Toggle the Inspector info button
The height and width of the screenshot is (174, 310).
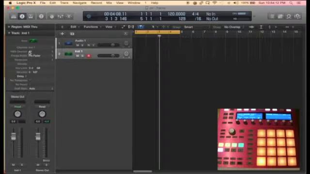coord(22,16)
